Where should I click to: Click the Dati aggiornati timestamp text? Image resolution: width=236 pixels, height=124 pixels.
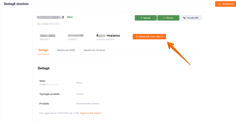pos(59,113)
